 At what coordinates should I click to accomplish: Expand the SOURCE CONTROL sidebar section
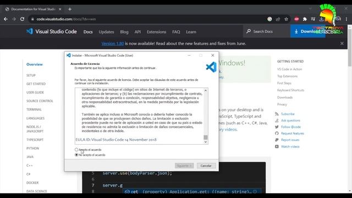coord(40,101)
